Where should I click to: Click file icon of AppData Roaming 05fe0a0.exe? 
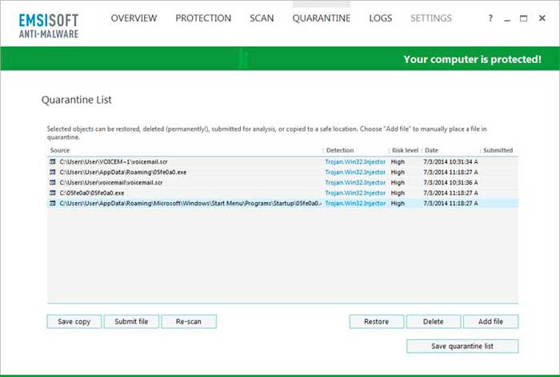52,172
